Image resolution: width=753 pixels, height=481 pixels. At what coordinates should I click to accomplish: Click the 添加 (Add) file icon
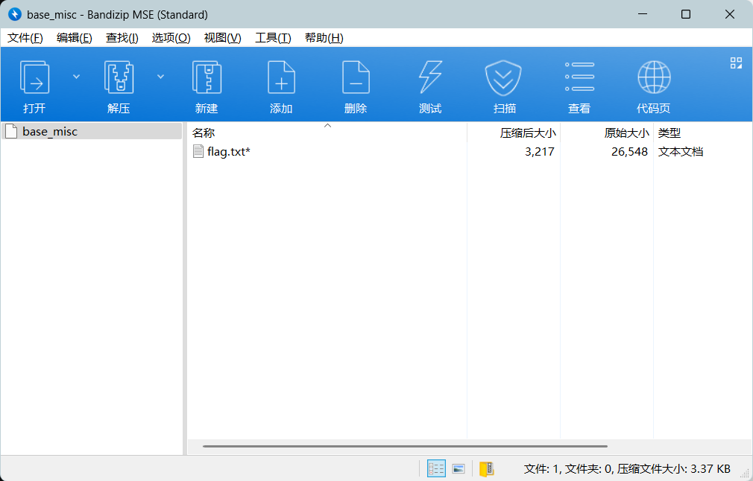(x=281, y=78)
